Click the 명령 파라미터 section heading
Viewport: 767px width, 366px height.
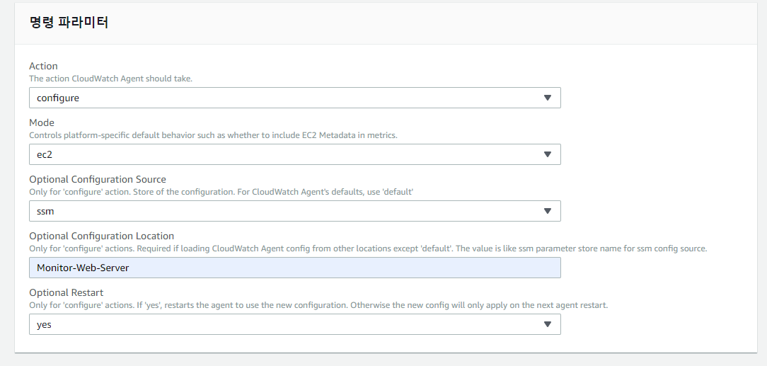point(69,22)
